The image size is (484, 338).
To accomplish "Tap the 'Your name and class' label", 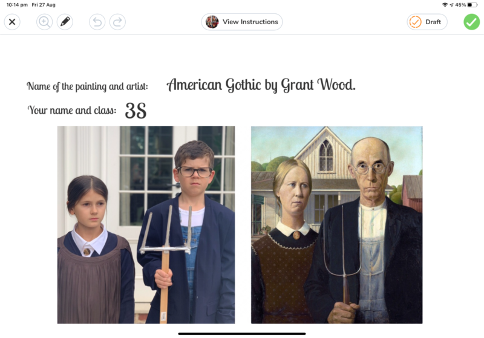I will coord(72,110).
